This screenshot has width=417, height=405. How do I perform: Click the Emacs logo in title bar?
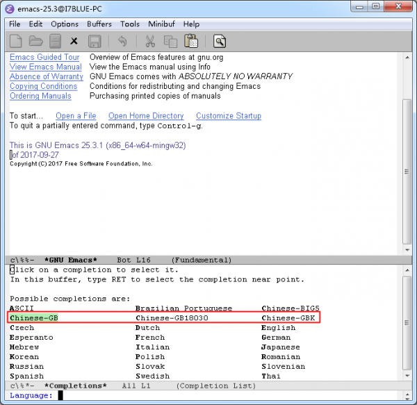click(10, 9)
